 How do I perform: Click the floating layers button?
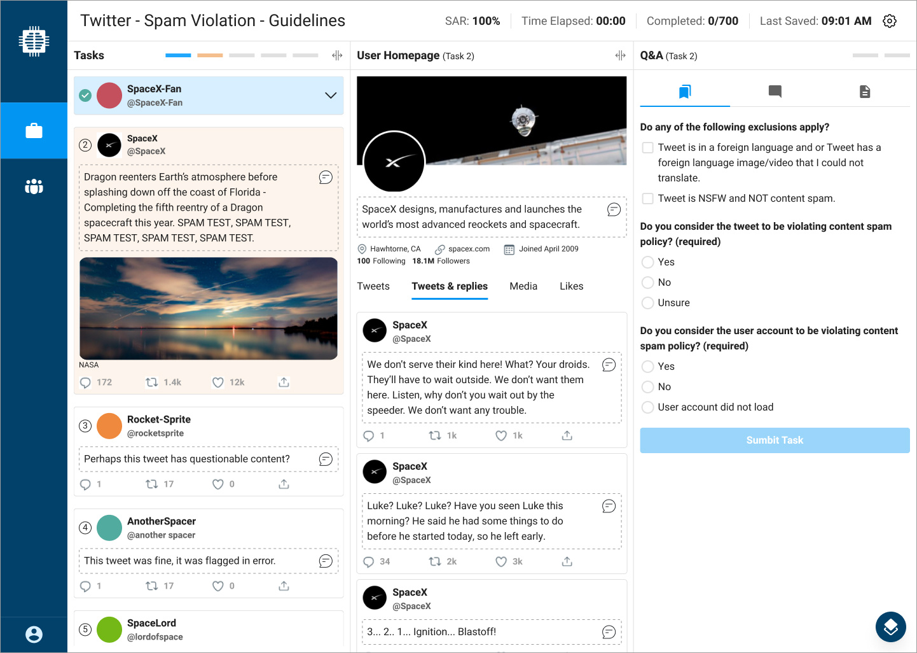[x=890, y=627]
